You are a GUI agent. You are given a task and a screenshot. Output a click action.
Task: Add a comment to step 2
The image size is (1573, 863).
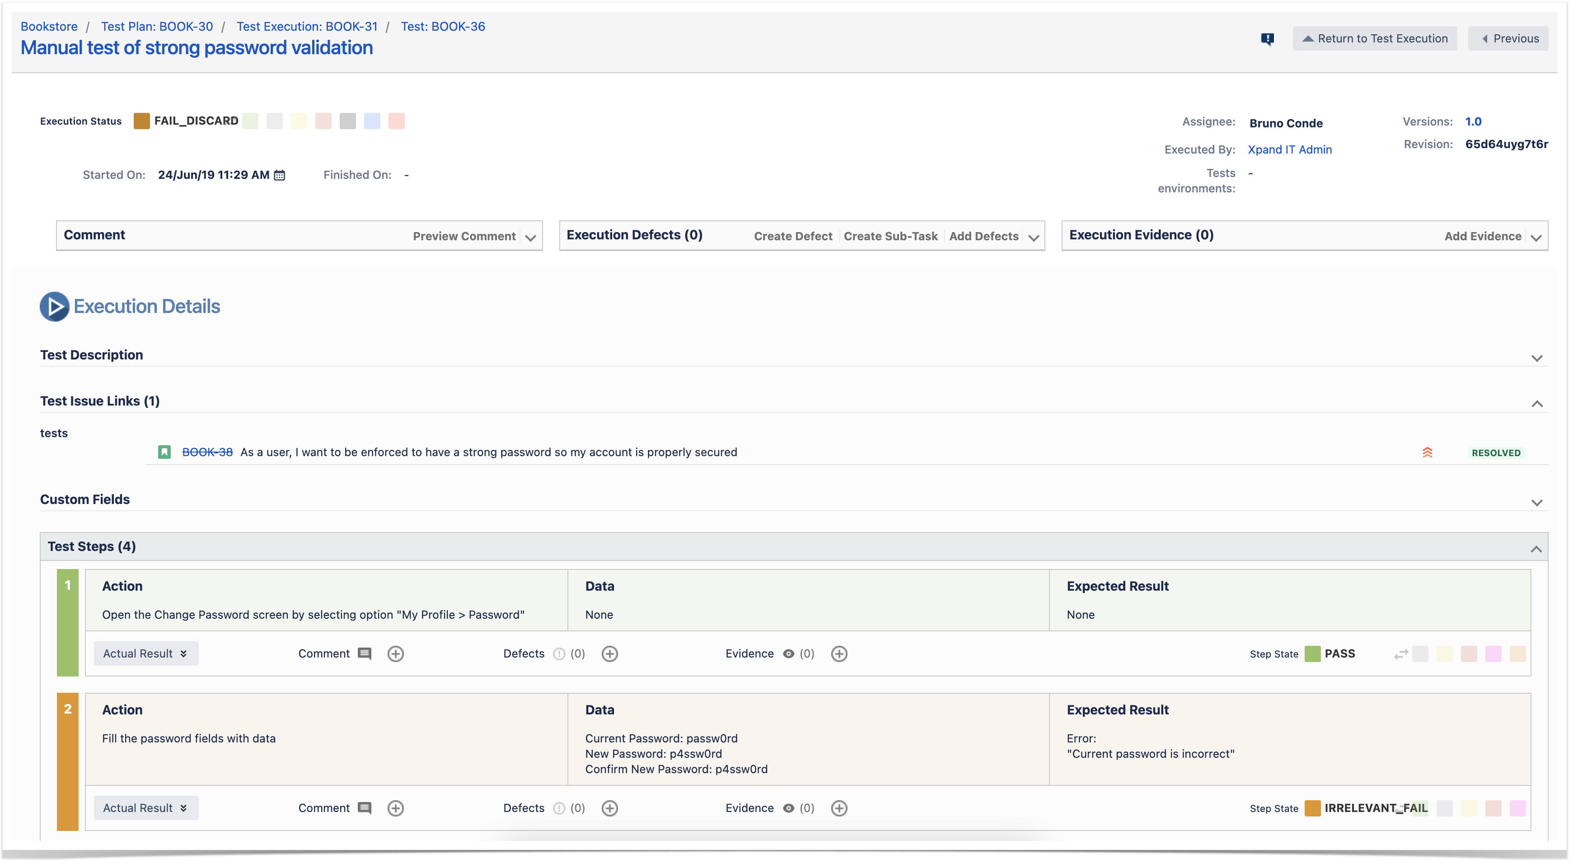[x=396, y=808]
